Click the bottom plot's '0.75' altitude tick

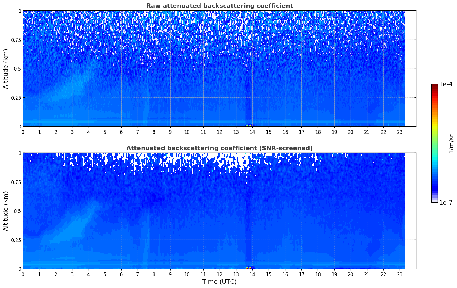16,182
